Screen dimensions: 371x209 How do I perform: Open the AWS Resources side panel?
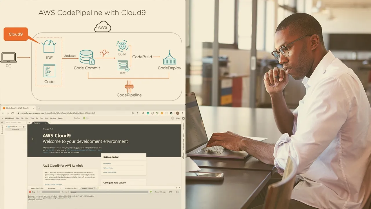click(x=183, y=145)
